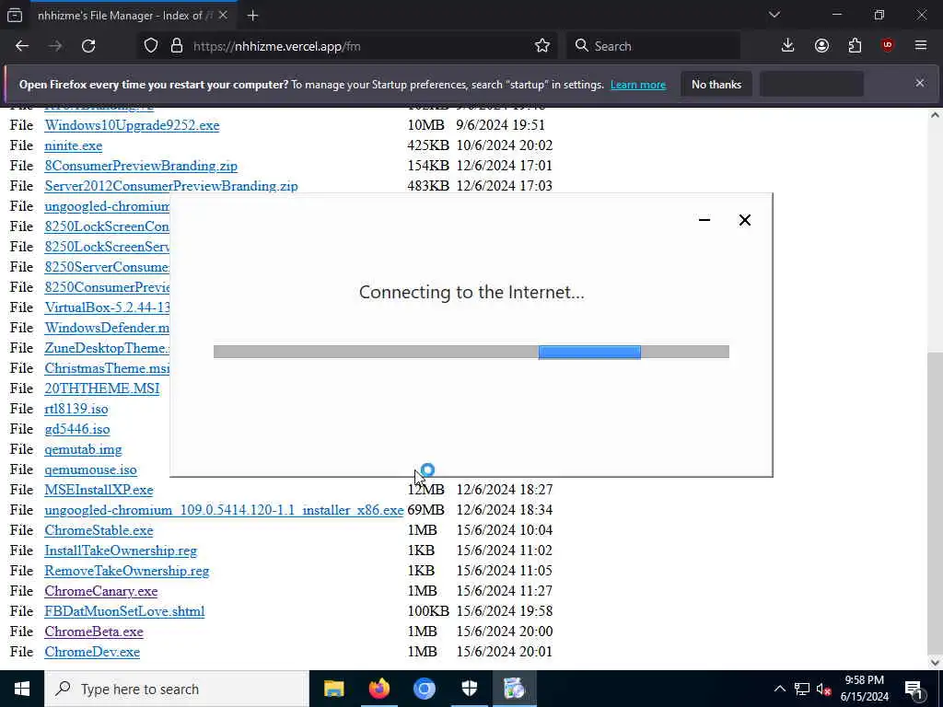Viewport: 943px width, 707px height.
Task: Click the URL address bar
Action: (x=349, y=46)
